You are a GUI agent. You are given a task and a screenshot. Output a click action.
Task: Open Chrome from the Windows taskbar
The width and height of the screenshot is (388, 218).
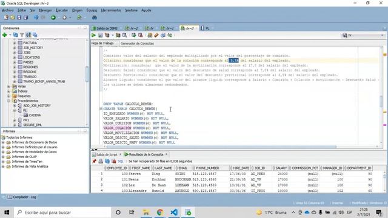(160, 213)
